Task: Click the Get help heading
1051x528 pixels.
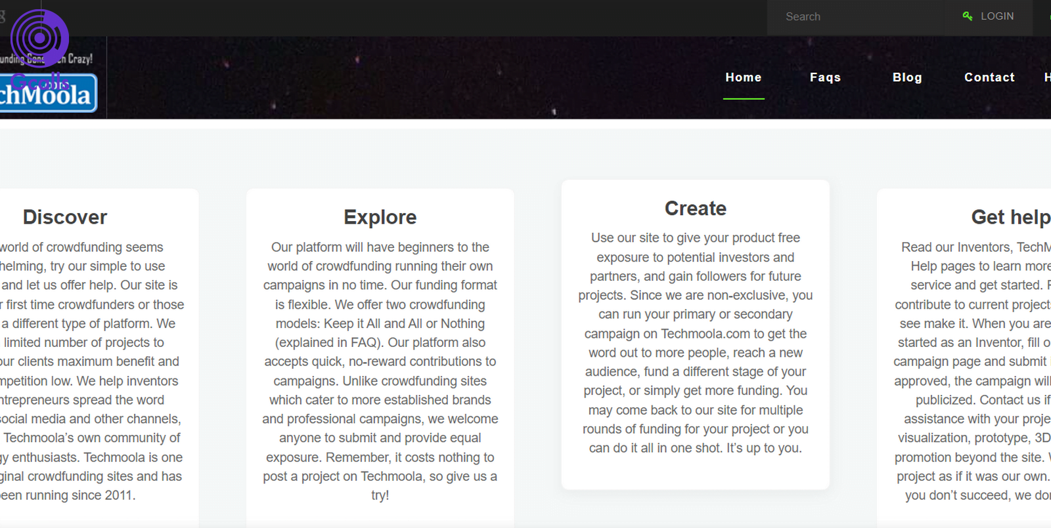Action: (x=1010, y=217)
